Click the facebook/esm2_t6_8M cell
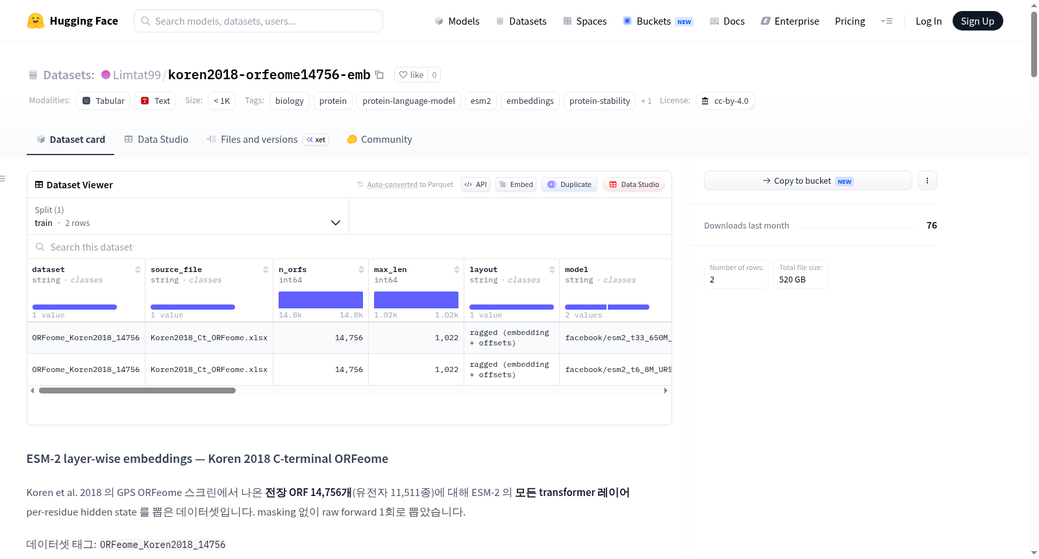Screen dimensions: 1039x559 click(x=616, y=369)
